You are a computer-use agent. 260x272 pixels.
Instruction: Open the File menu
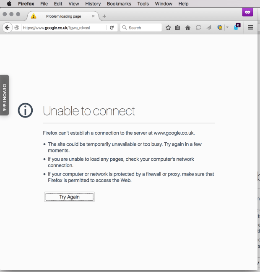44,4
